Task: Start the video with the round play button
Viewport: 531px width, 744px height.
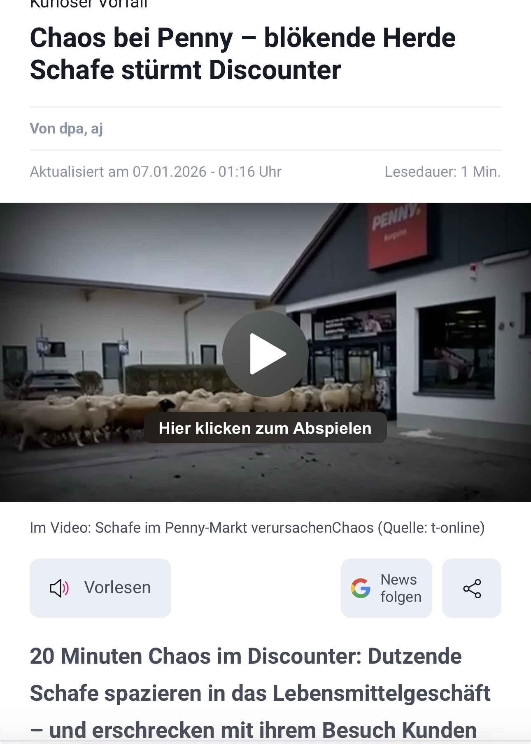Action: (x=265, y=353)
